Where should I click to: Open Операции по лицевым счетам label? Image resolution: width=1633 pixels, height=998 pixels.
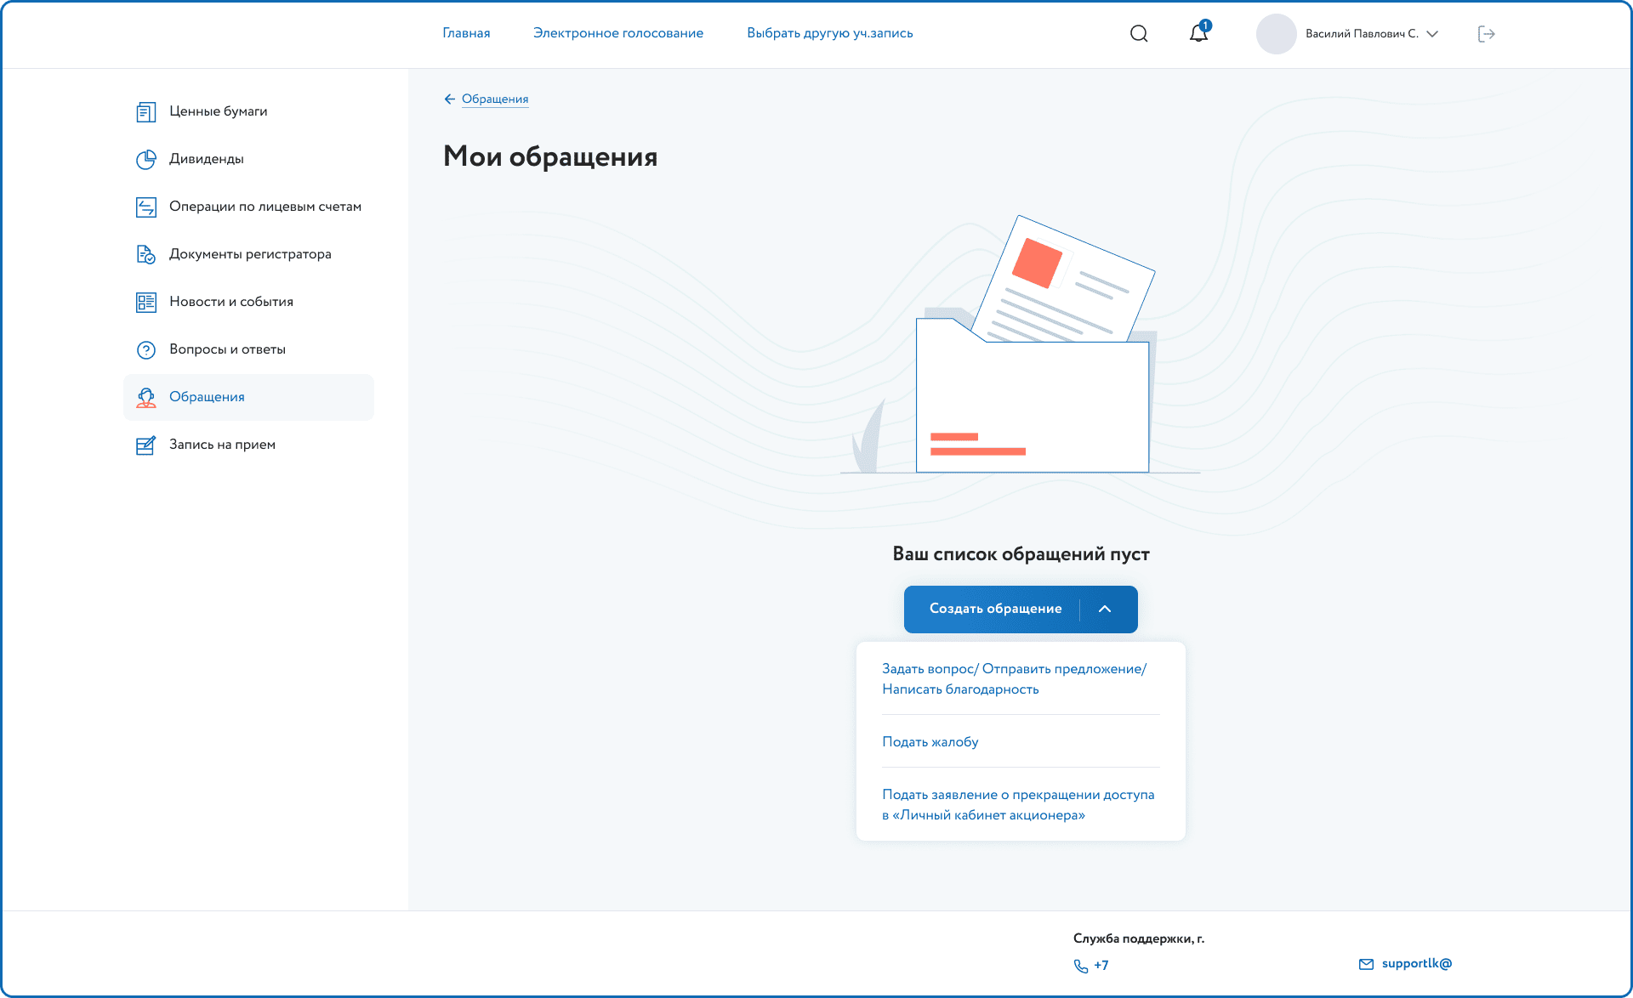click(x=265, y=207)
